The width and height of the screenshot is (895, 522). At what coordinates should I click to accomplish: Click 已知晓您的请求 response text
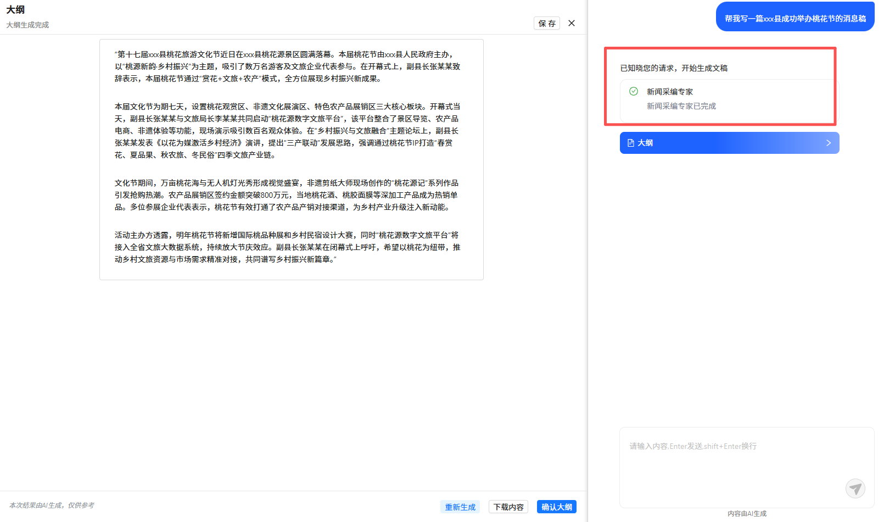click(674, 68)
